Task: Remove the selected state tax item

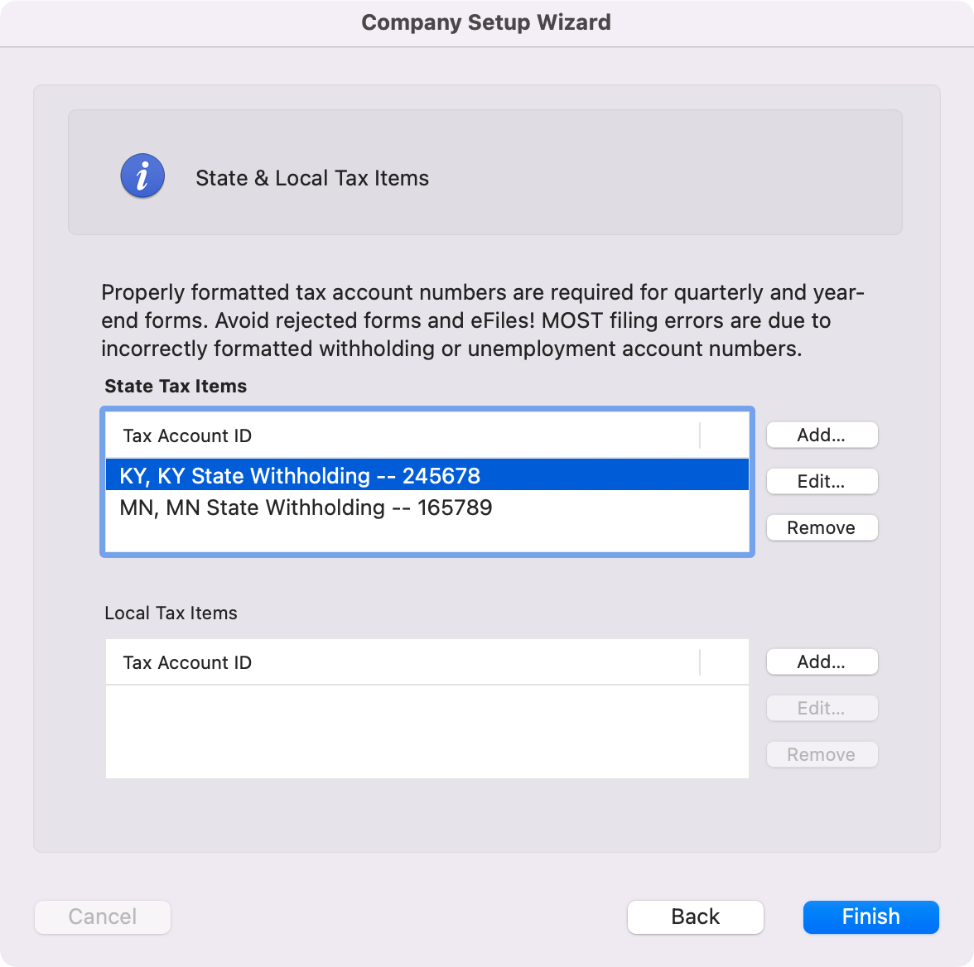Action: click(822, 528)
